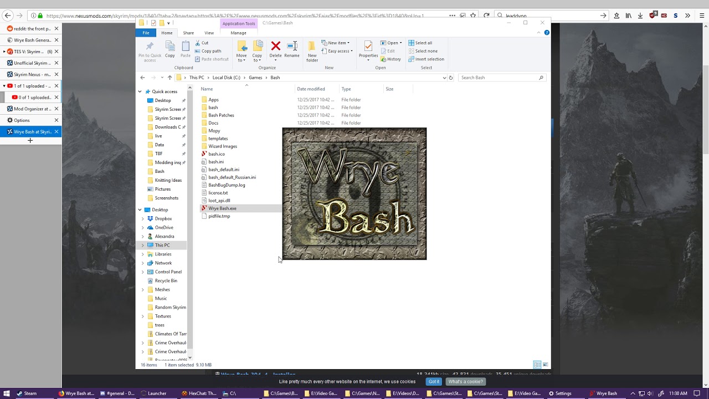
Task: Open Firefox downloads arrow icon
Action: 640,16
